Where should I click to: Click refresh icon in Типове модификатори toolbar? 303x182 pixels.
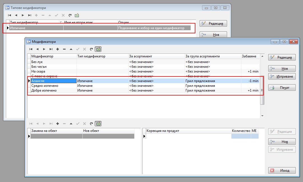(70, 15)
